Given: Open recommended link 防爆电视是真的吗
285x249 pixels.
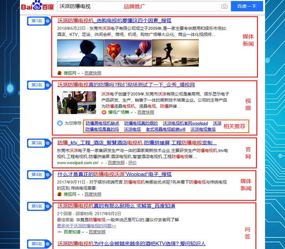Looking at the screenshot, I should 102,129.
